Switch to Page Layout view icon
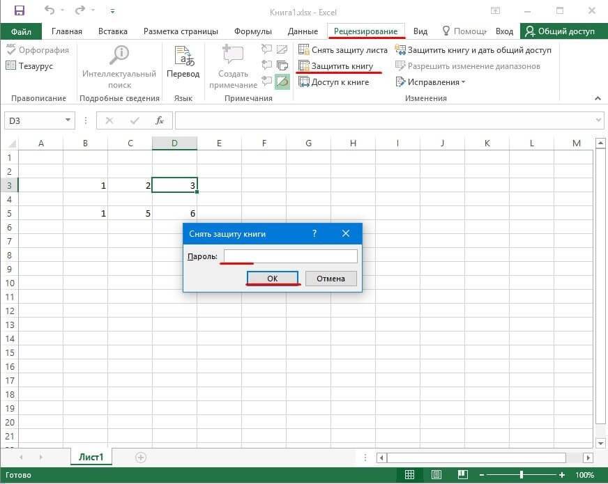 (436, 474)
